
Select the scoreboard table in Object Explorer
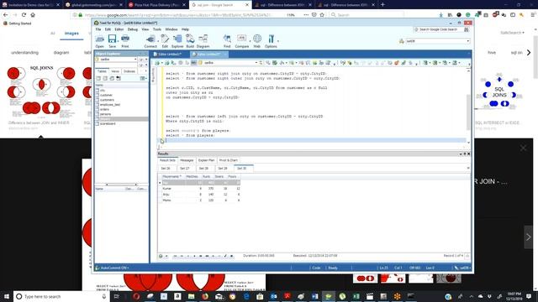click(x=108, y=123)
